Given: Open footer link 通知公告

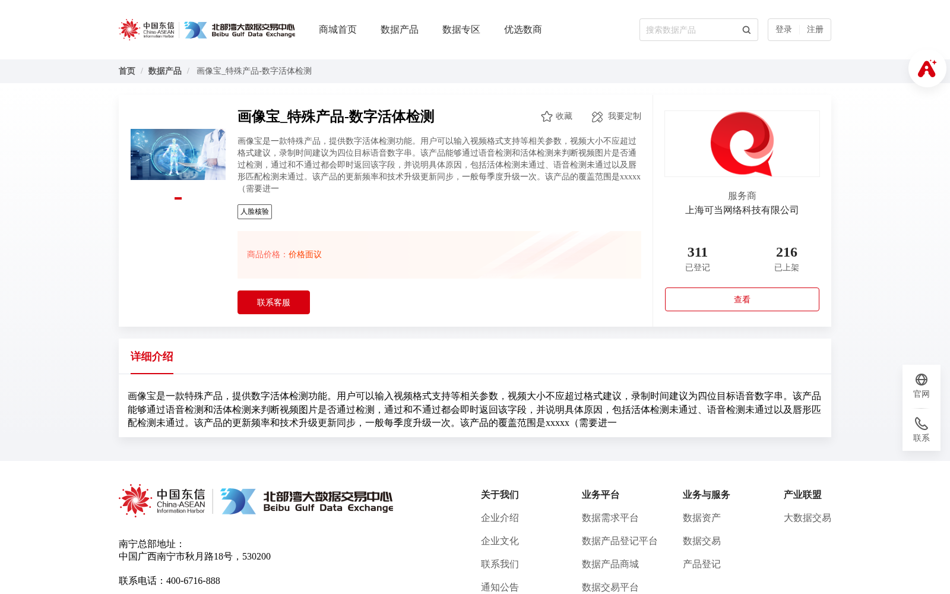Looking at the screenshot, I should point(500,587).
